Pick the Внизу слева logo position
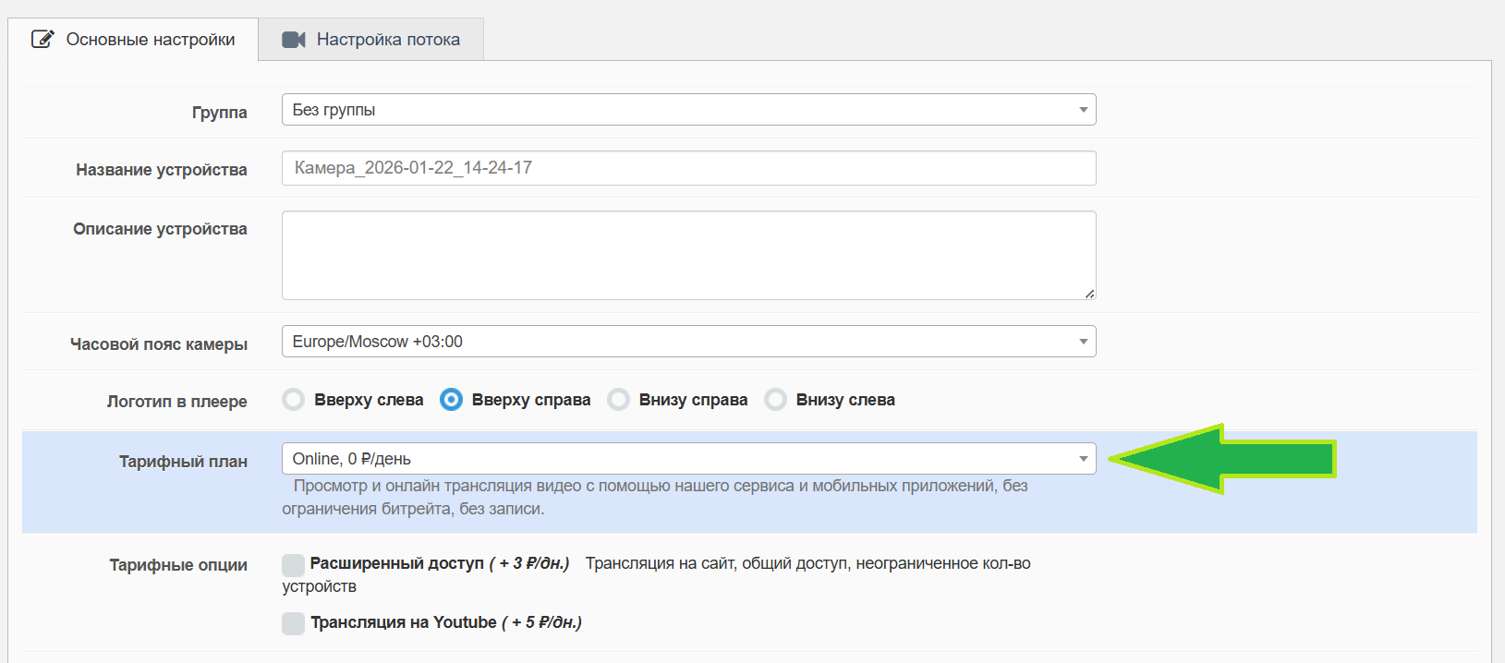The height and width of the screenshot is (663, 1505). point(776,400)
